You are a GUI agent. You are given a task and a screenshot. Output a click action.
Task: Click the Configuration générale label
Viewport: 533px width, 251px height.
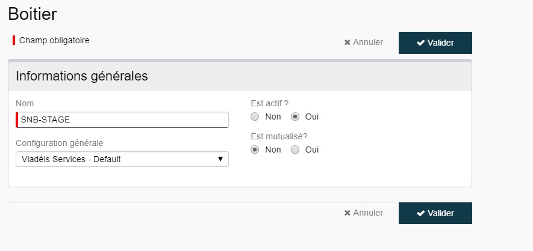pyautogui.click(x=60, y=143)
